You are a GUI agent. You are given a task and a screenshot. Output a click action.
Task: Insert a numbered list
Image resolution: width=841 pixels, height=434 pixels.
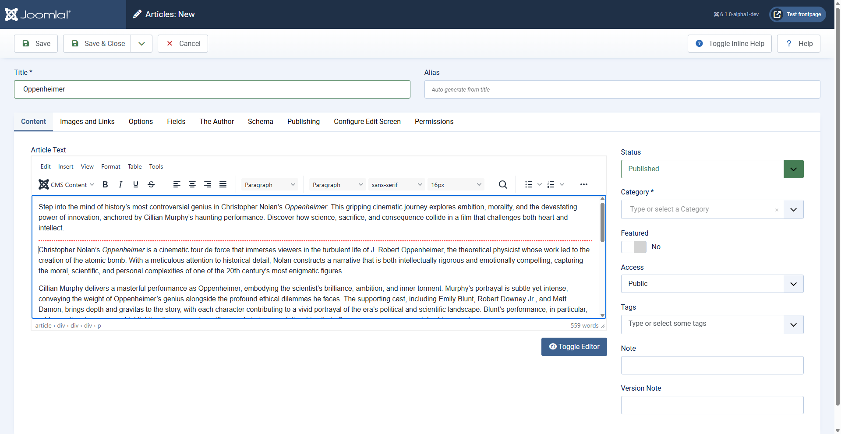coord(551,184)
